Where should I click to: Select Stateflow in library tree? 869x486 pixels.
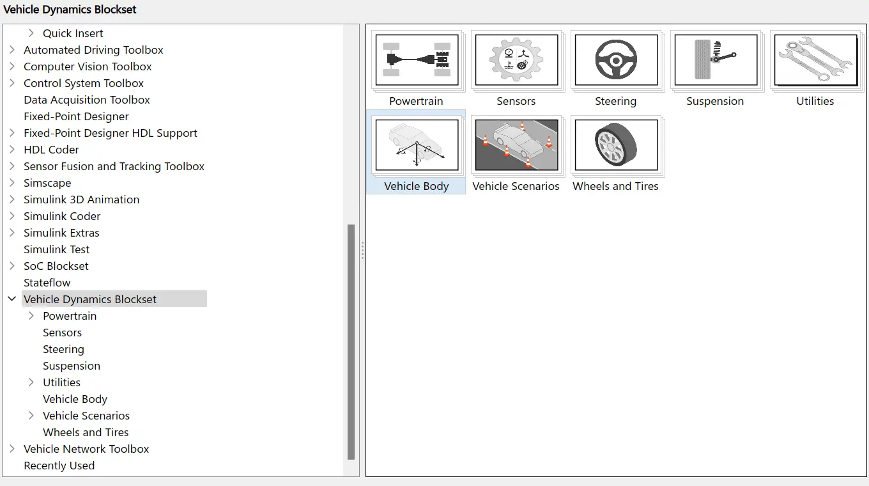click(47, 283)
